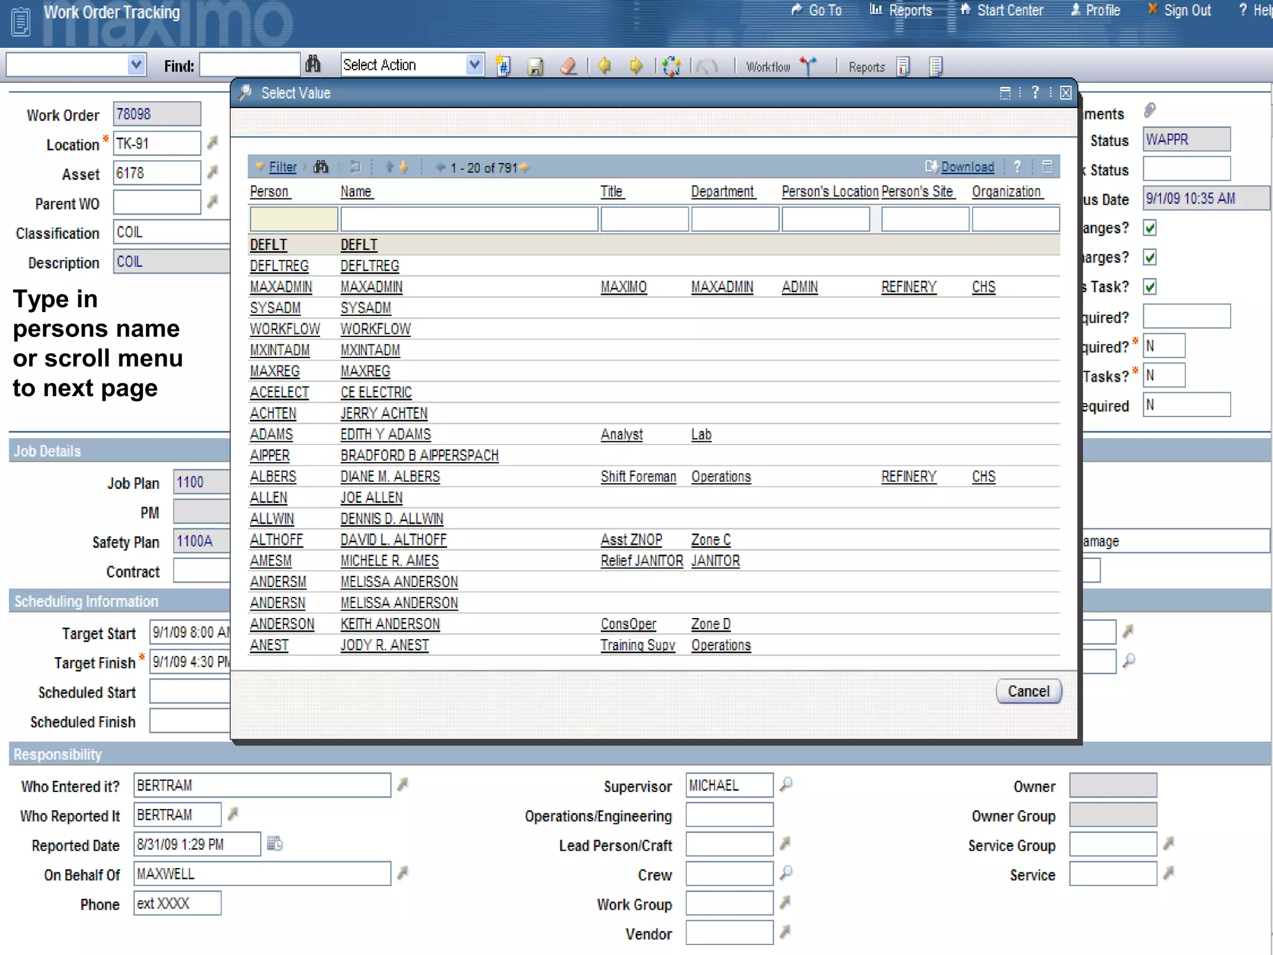This screenshot has height=955, width=1273.
Task: Toggle the Inherit Status Changes checkbox
Action: point(1150,228)
